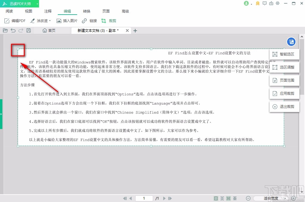Click the undo arrow icon
This screenshot has height=202, width=305.
(x=13, y=30)
